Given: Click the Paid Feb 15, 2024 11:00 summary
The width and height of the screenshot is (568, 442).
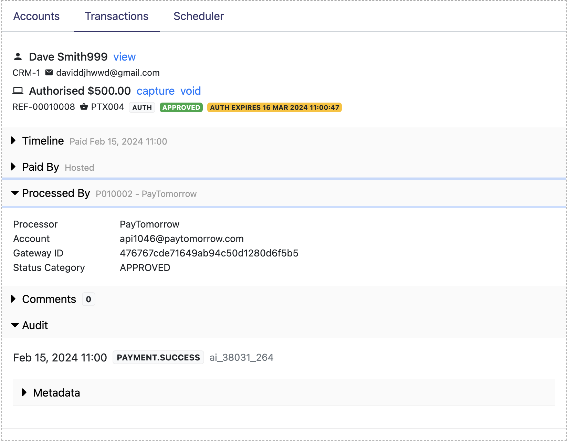Looking at the screenshot, I should [x=118, y=141].
